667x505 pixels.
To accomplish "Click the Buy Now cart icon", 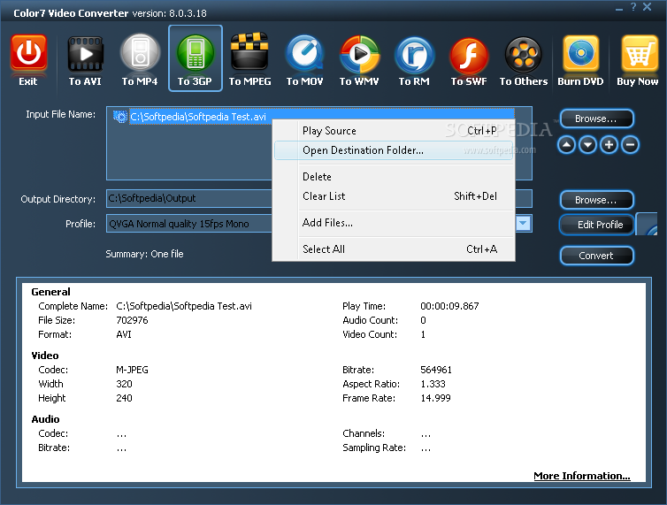I will coord(639,53).
